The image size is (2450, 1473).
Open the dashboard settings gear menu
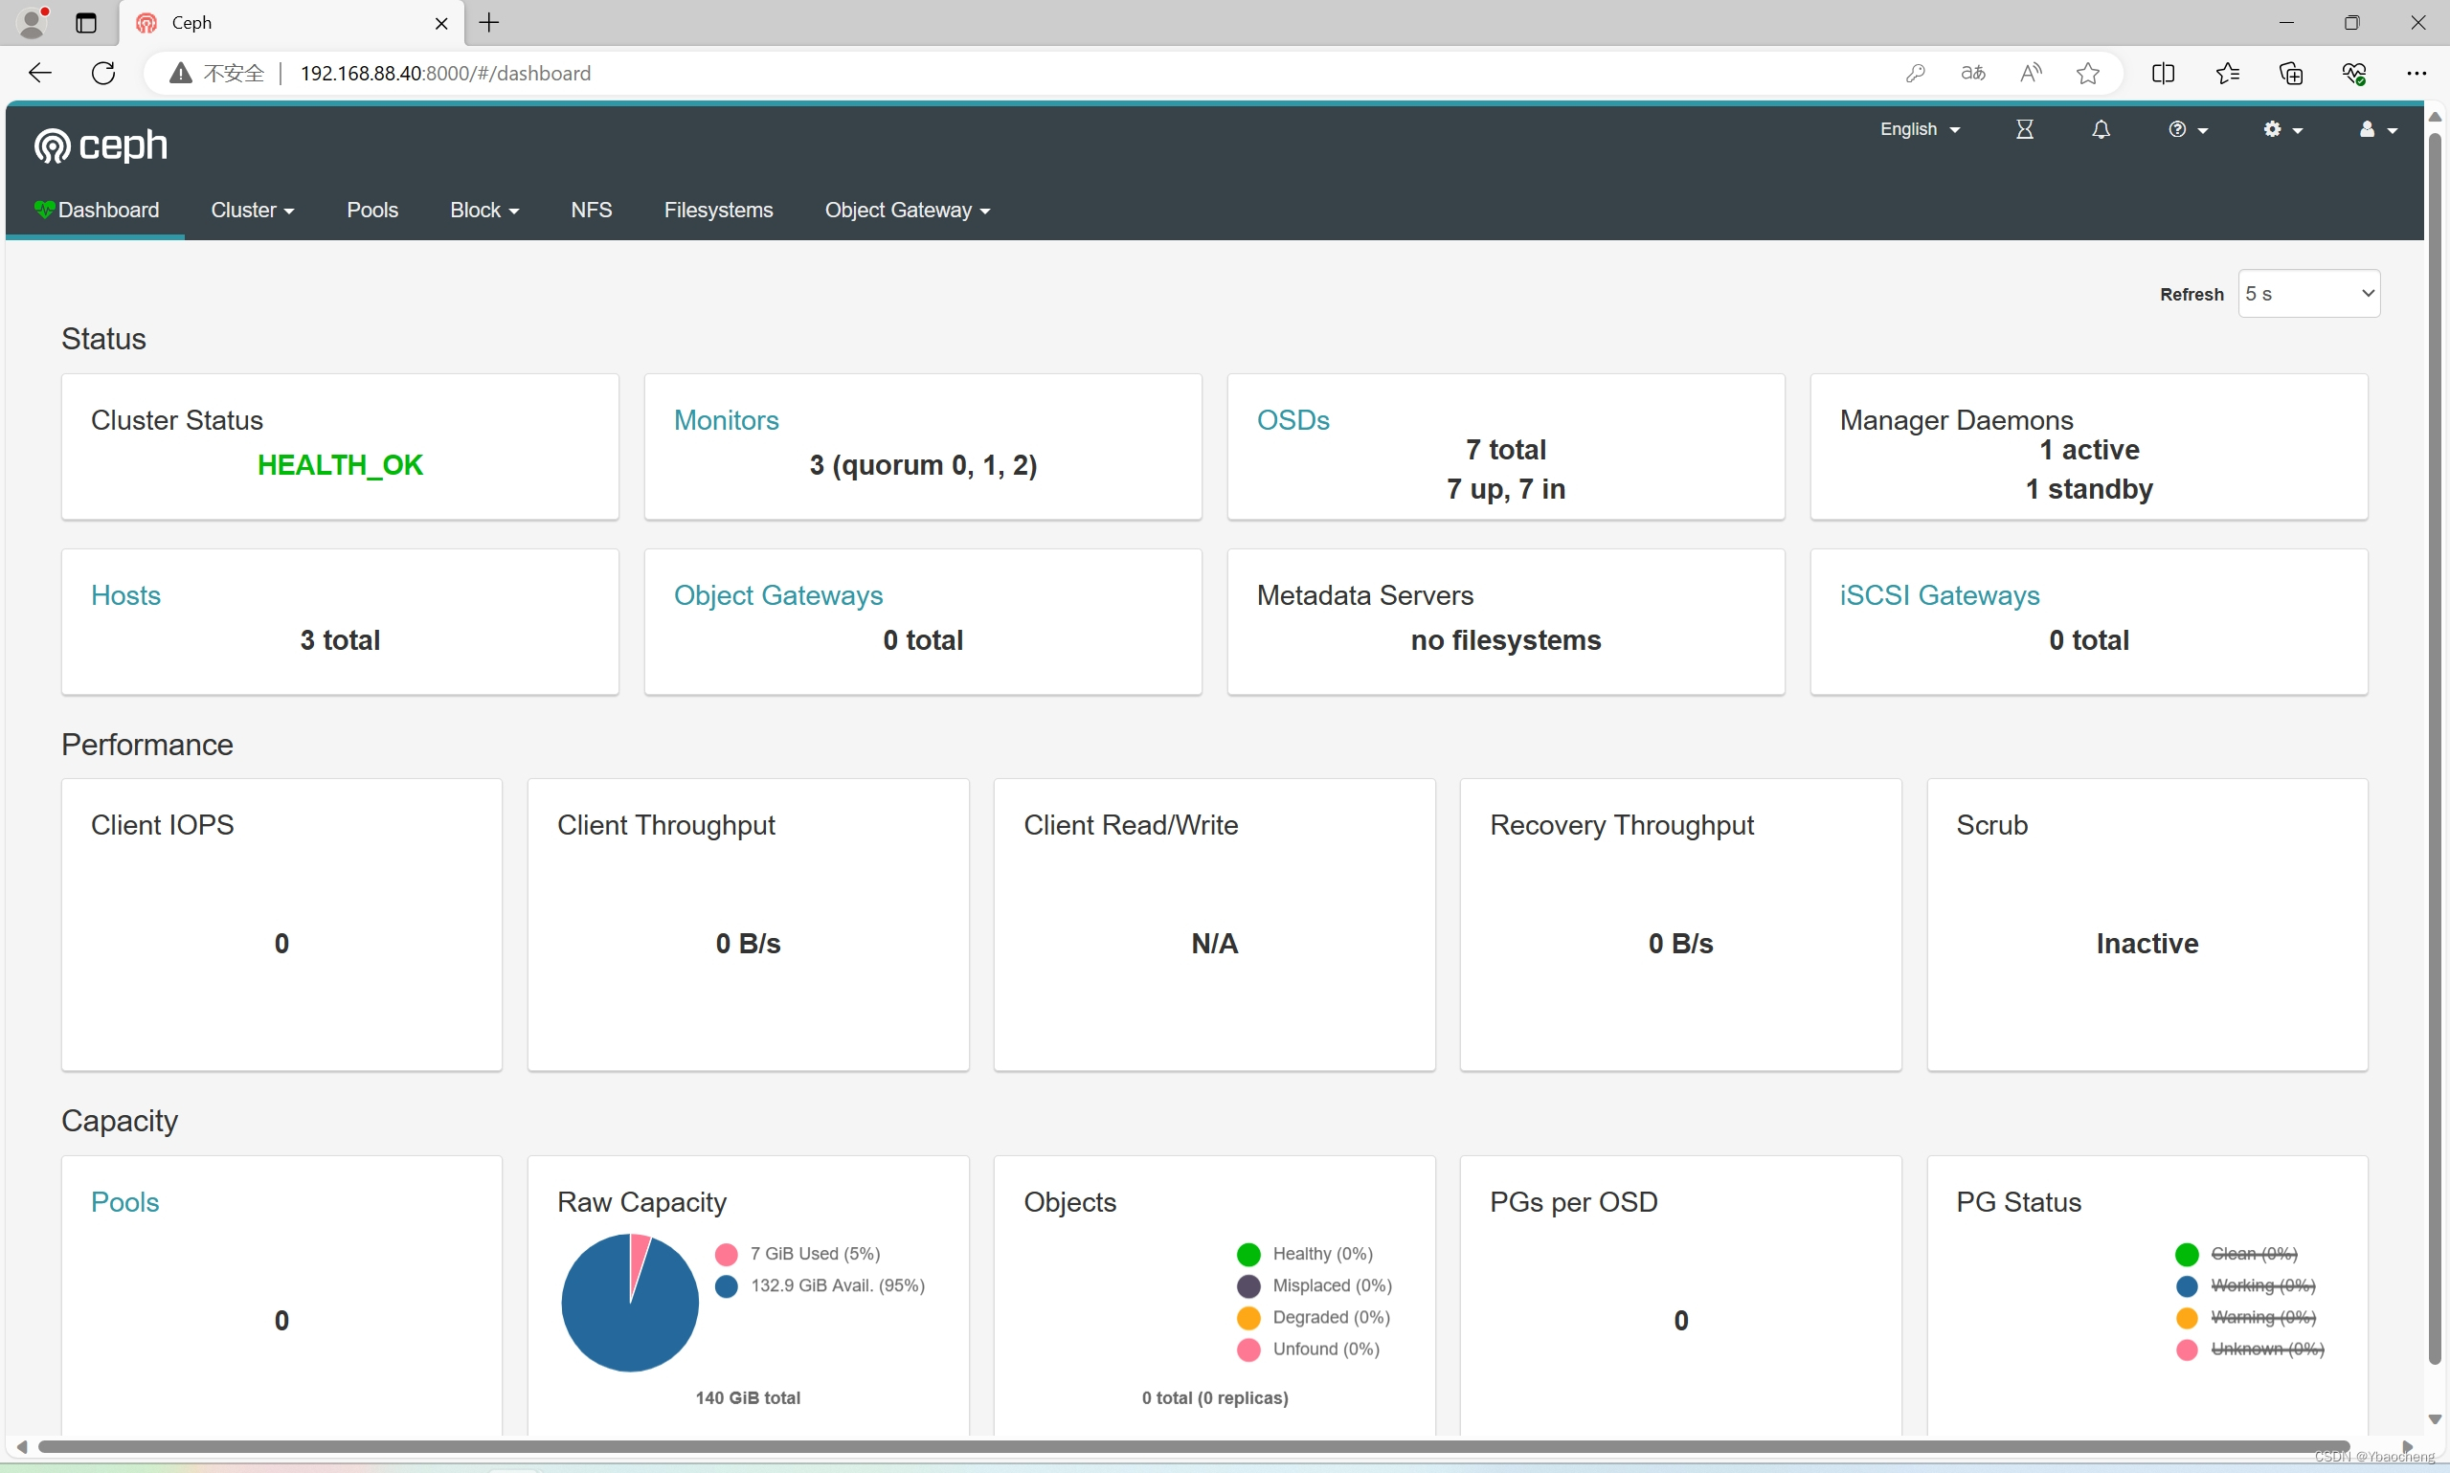click(x=2282, y=130)
